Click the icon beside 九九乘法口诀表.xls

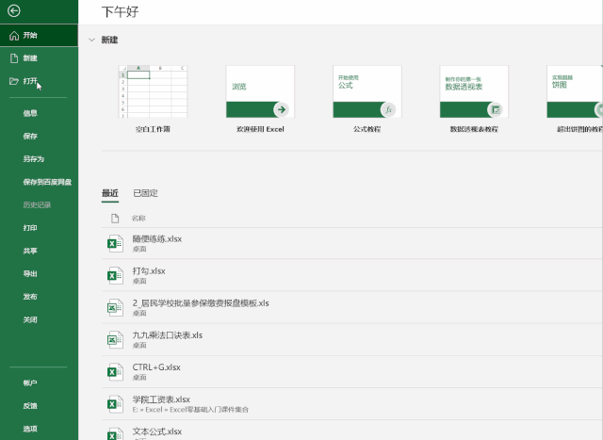115,339
